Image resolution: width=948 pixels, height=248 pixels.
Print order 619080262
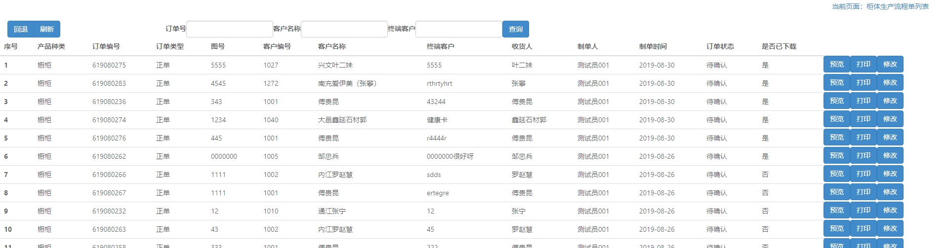pos(864,155)
